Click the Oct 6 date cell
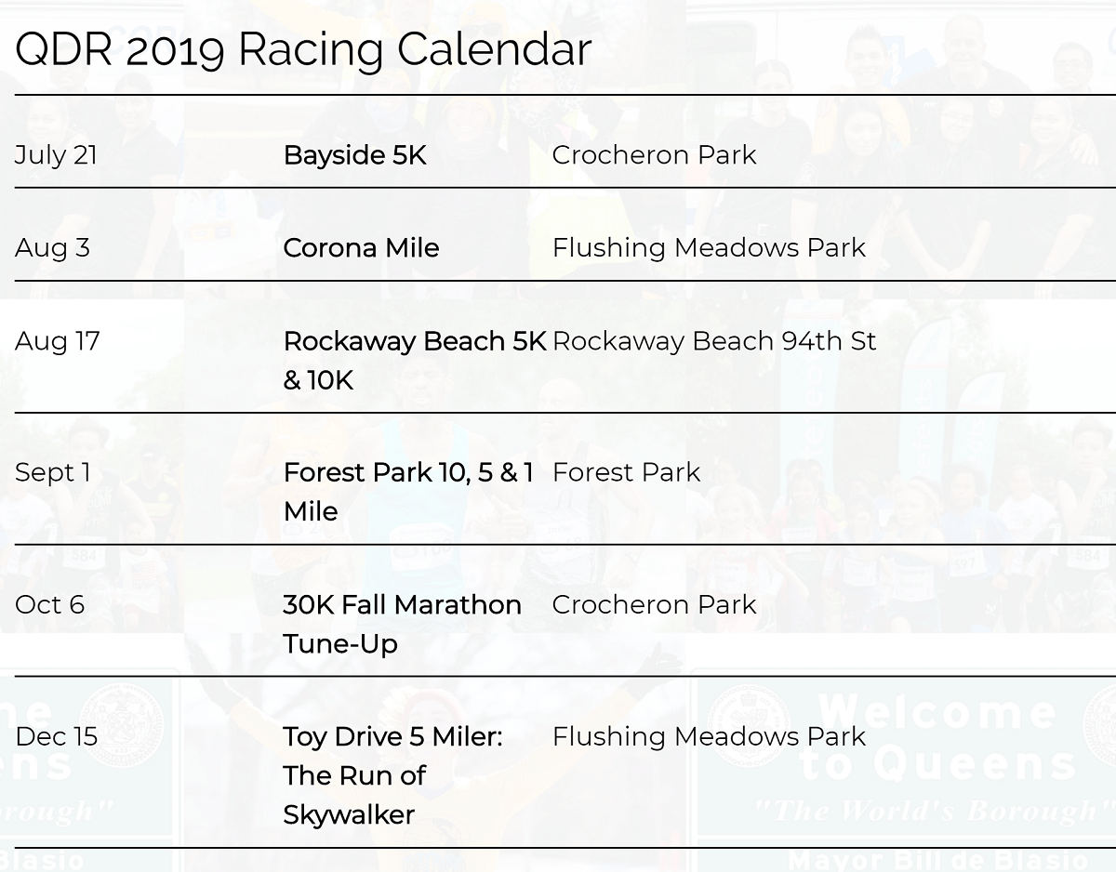 pyautogui.click(x=49, y=604)
